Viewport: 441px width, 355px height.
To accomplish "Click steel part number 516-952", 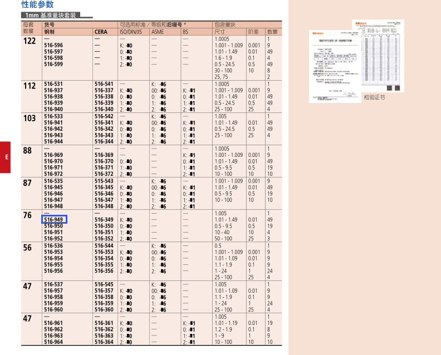I will (53, 239).
